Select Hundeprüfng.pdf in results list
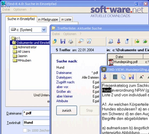 126,62
